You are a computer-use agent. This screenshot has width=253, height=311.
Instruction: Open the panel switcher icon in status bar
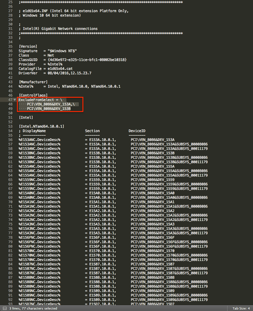point(4,308)
